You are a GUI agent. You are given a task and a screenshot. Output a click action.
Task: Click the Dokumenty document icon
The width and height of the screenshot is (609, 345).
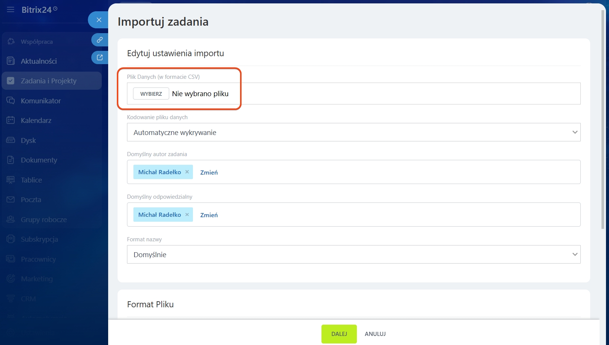tap(11, 160)
